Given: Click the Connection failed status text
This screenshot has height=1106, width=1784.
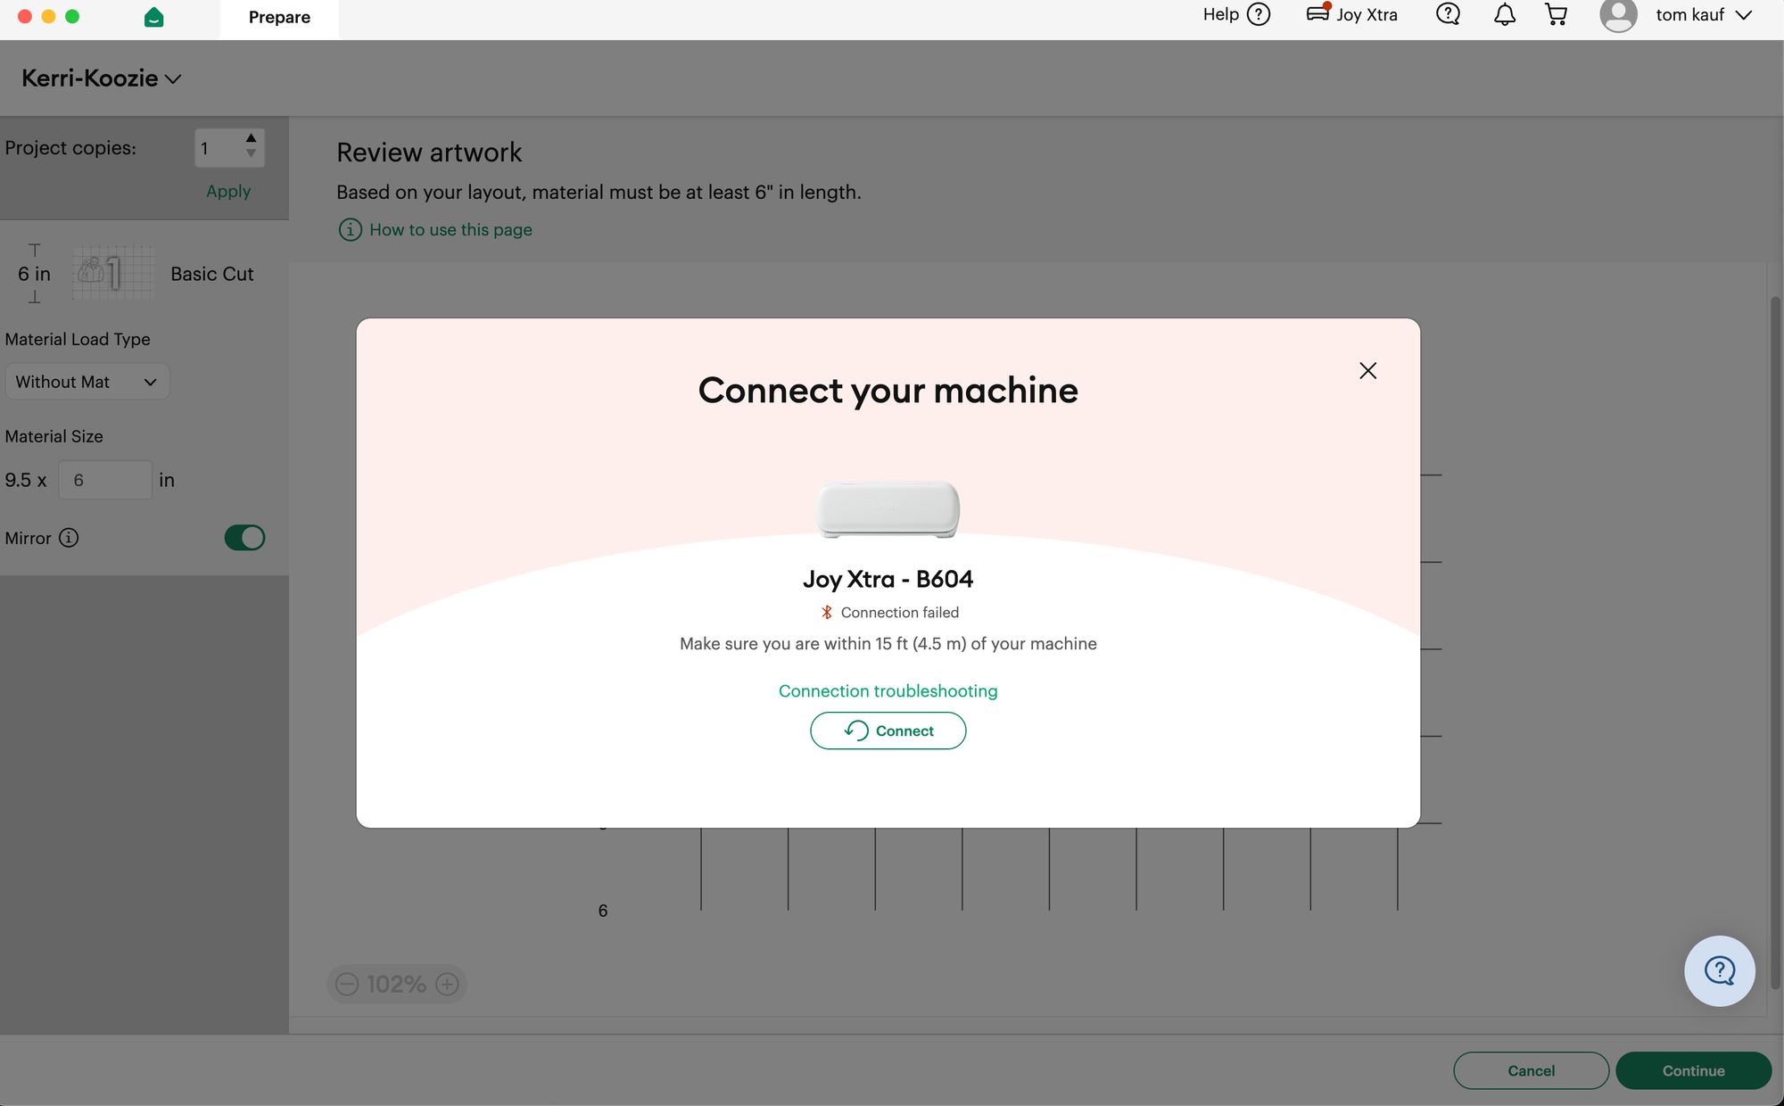Looking at the screenshot, I should click(x=900, y=613).
